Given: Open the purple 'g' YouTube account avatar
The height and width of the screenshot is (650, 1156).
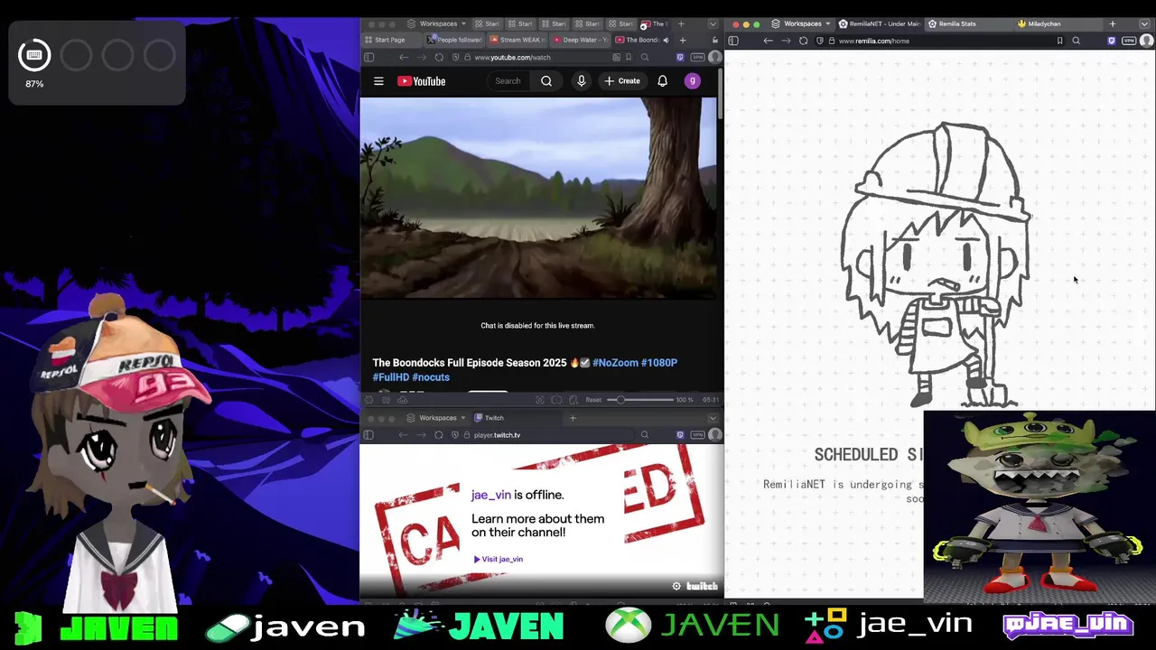Looking at the screenshot, I should (693, 81).
